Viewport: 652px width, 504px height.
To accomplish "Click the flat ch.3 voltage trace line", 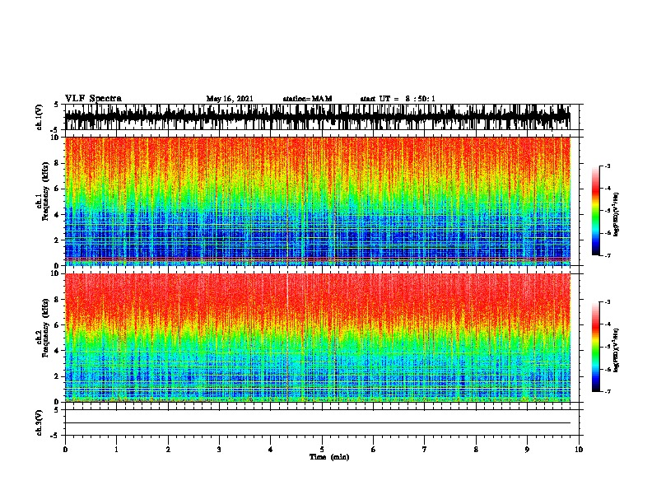I will point(317,423).
